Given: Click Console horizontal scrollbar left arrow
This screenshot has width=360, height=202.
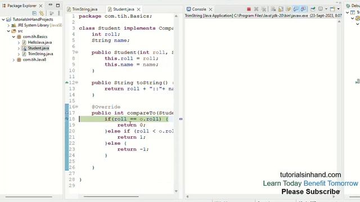Looking at the screenshot, I should pyautogui.click(x=187, y=196).
